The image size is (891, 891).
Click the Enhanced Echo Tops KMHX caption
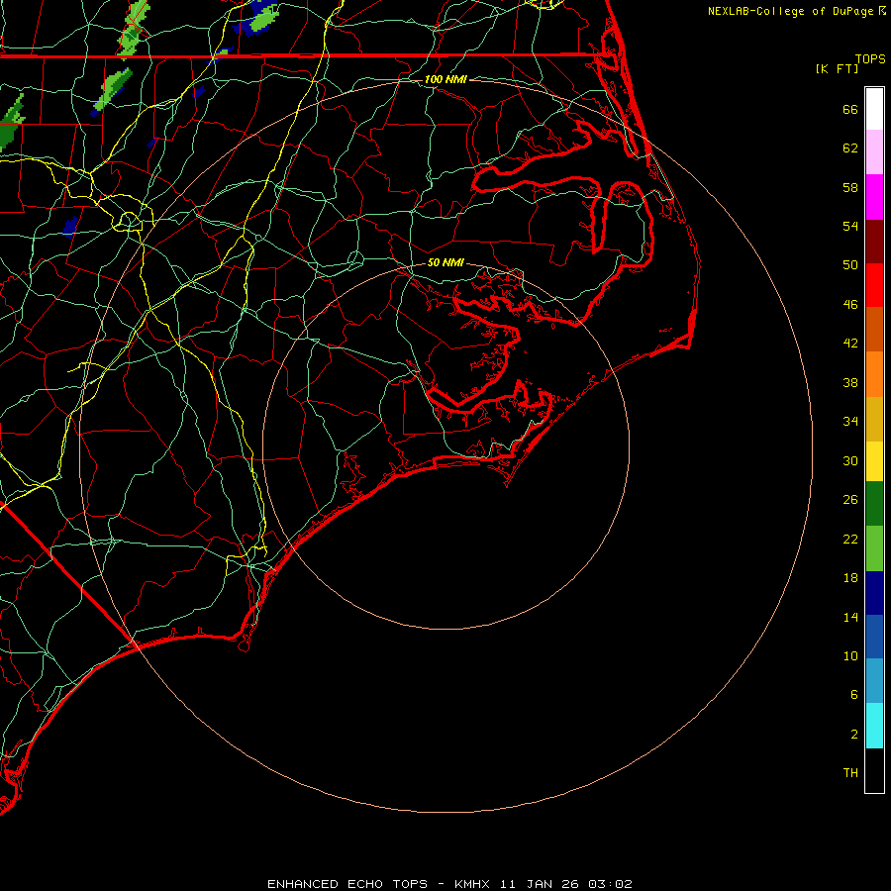449,883
